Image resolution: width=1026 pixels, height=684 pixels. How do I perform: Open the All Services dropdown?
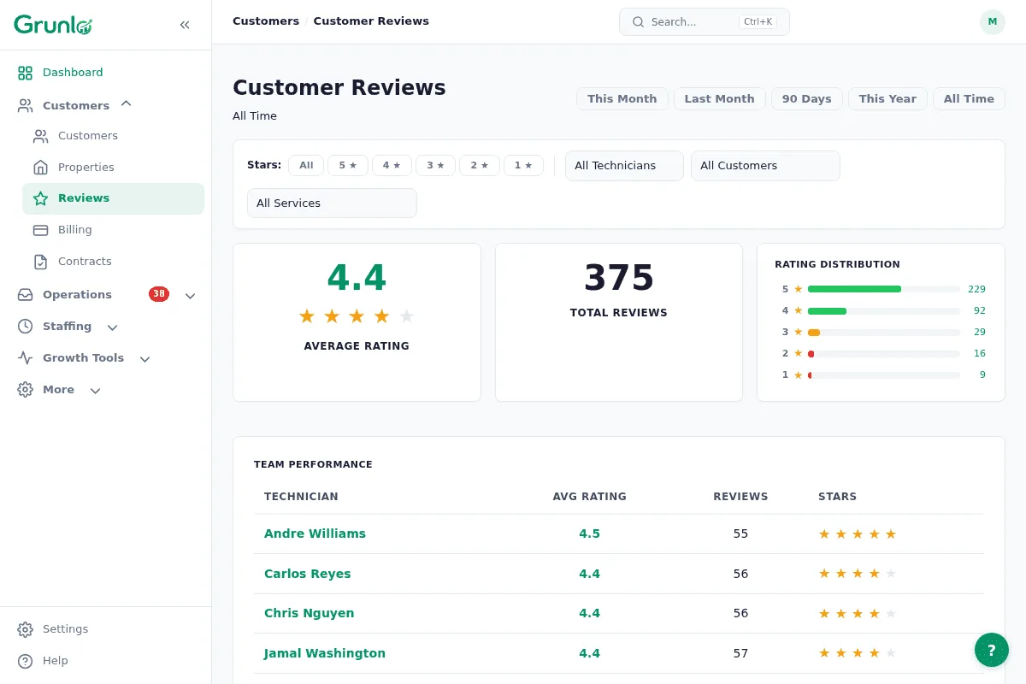pyautogui.click(x=332, y=203)
